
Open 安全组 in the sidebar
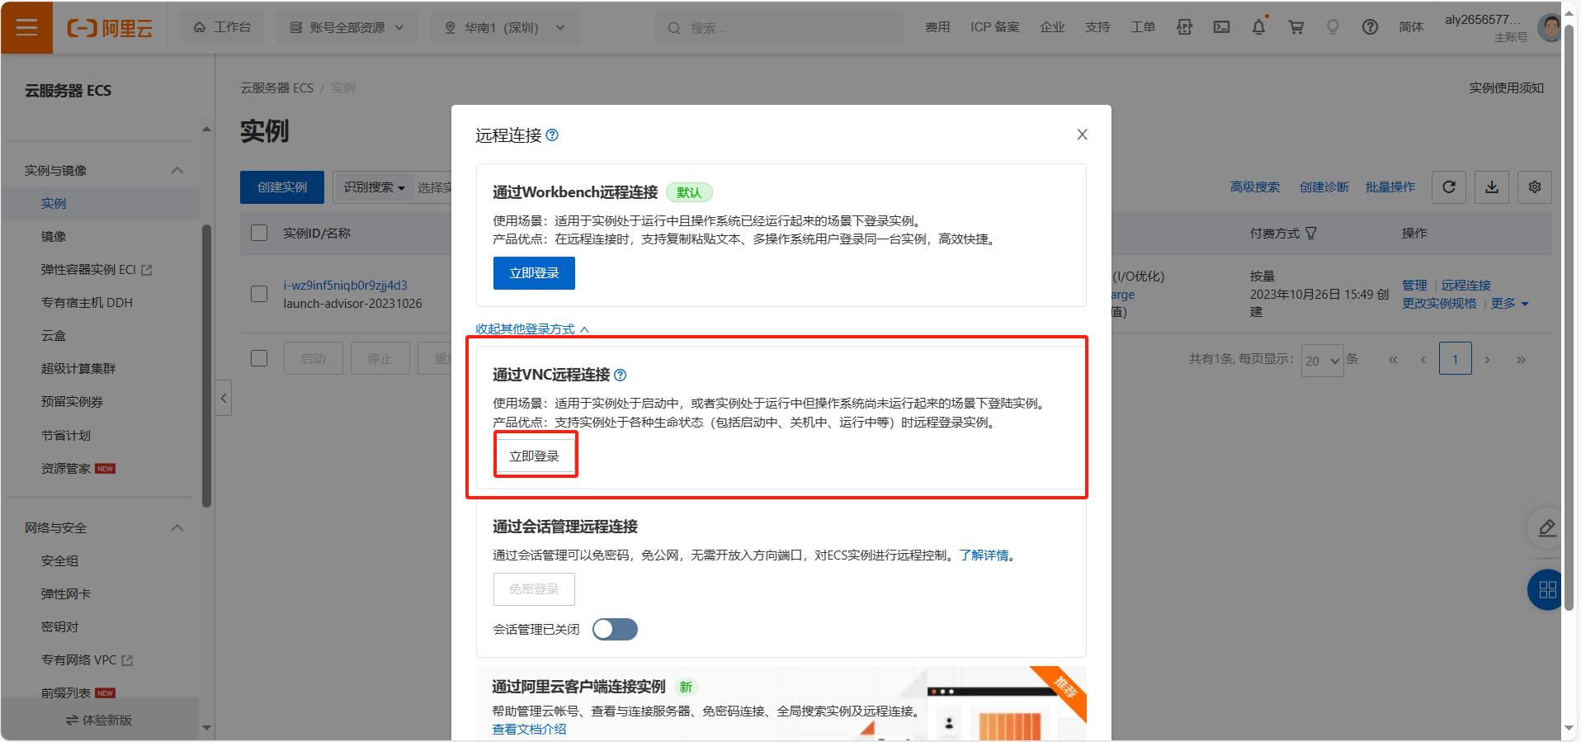[x=59, y=560]
